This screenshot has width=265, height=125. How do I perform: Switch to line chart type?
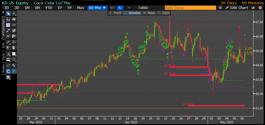coord(113,8)
